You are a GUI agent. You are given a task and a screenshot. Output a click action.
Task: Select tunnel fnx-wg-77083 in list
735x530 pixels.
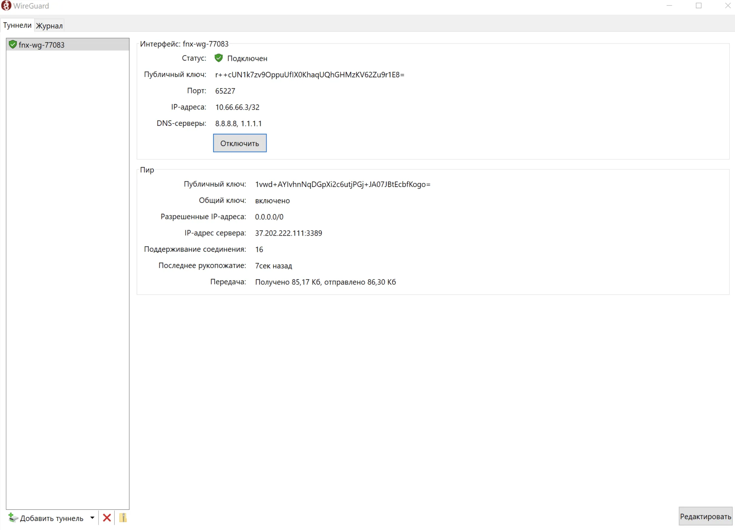tap(67, 44)
